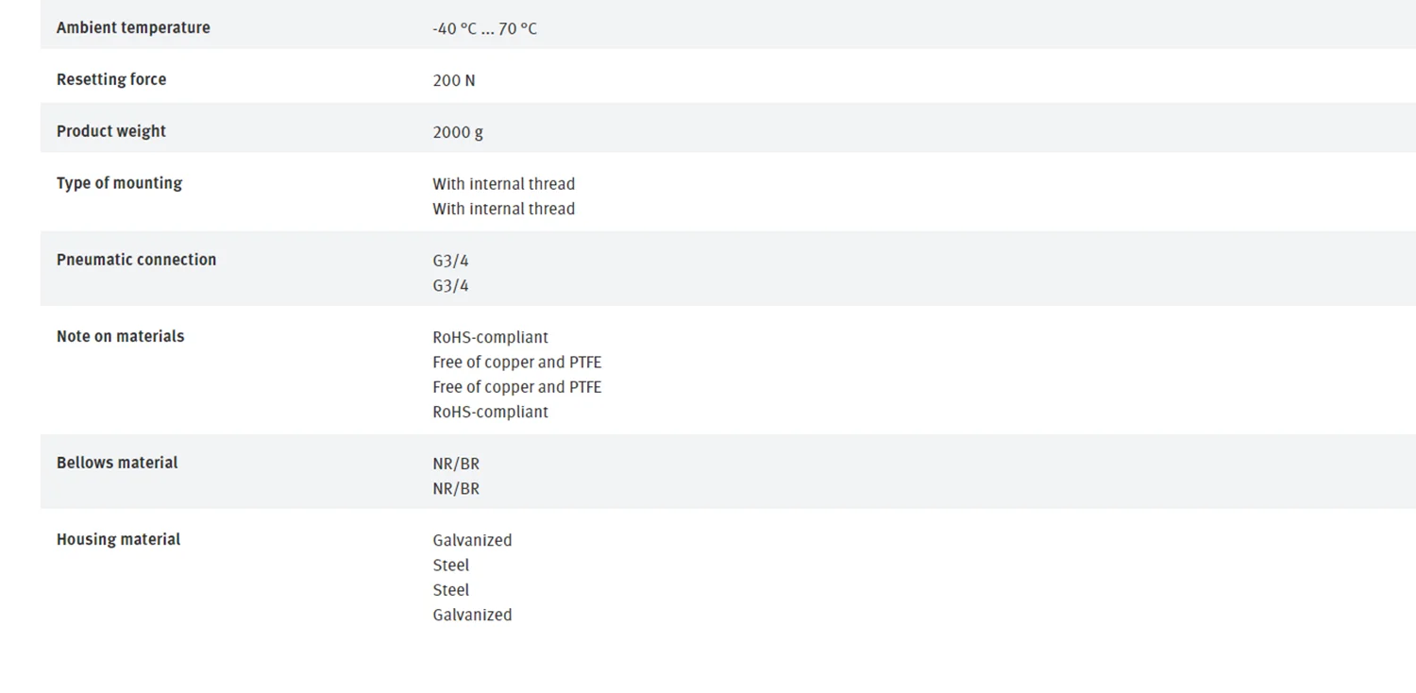Select the second G3/4 value
The height and width of the screenshot is (693, 1416).
(x=450, y=285)
